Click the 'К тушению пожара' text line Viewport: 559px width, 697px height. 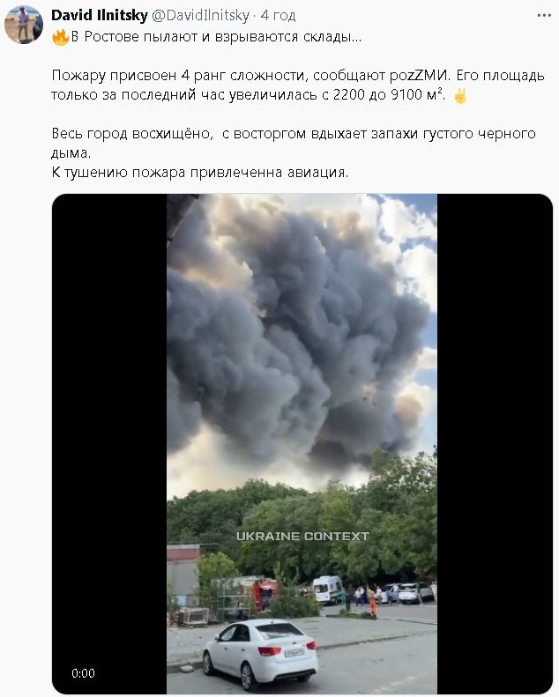tap(200, 173)
